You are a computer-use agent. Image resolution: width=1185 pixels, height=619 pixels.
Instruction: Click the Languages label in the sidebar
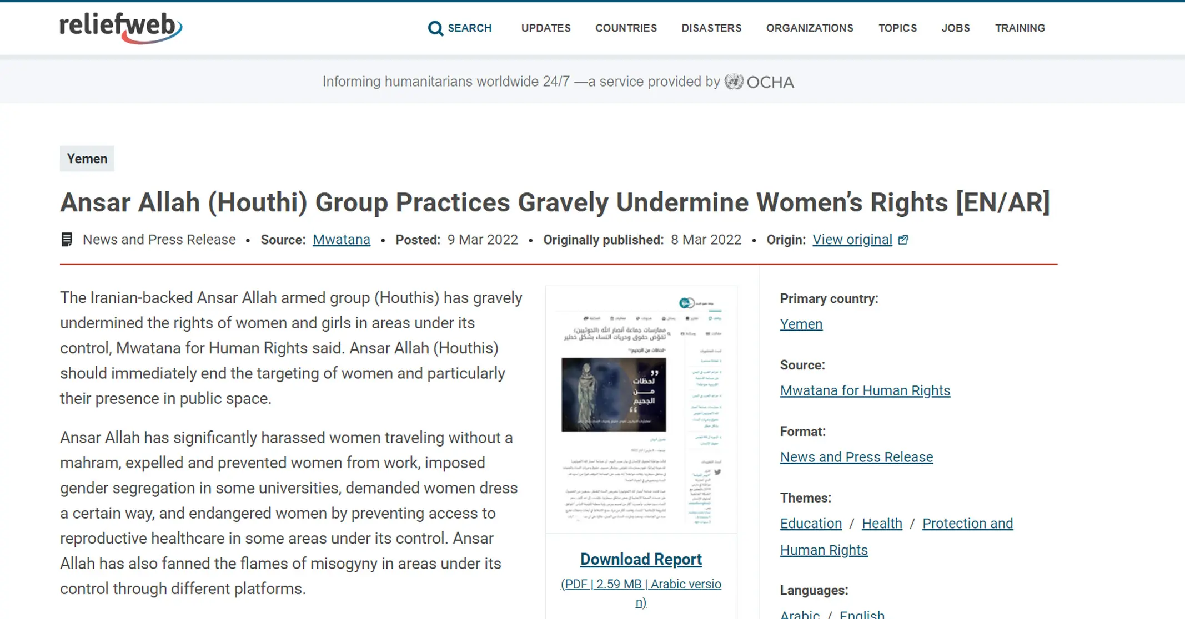pos(814,590)
